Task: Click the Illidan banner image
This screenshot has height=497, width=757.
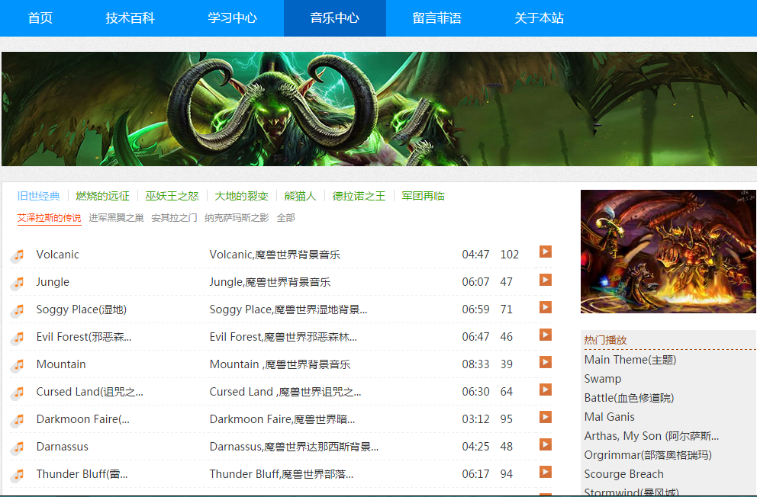Action: click(379, 109)
